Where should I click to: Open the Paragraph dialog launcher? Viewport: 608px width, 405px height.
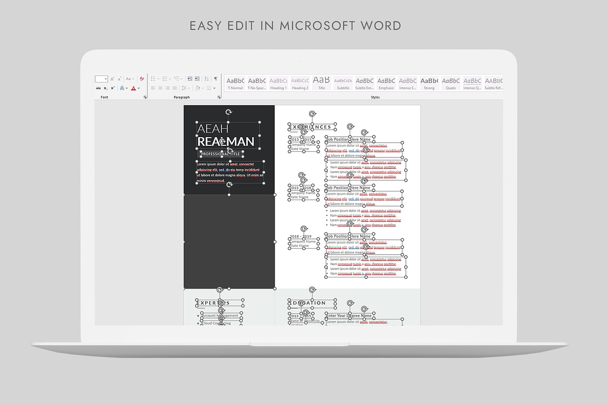point(219,97)
